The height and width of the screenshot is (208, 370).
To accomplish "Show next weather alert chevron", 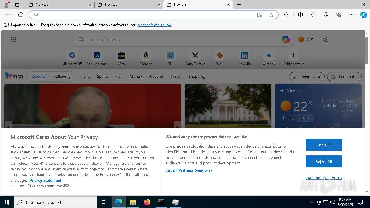I will pos(356,106).
